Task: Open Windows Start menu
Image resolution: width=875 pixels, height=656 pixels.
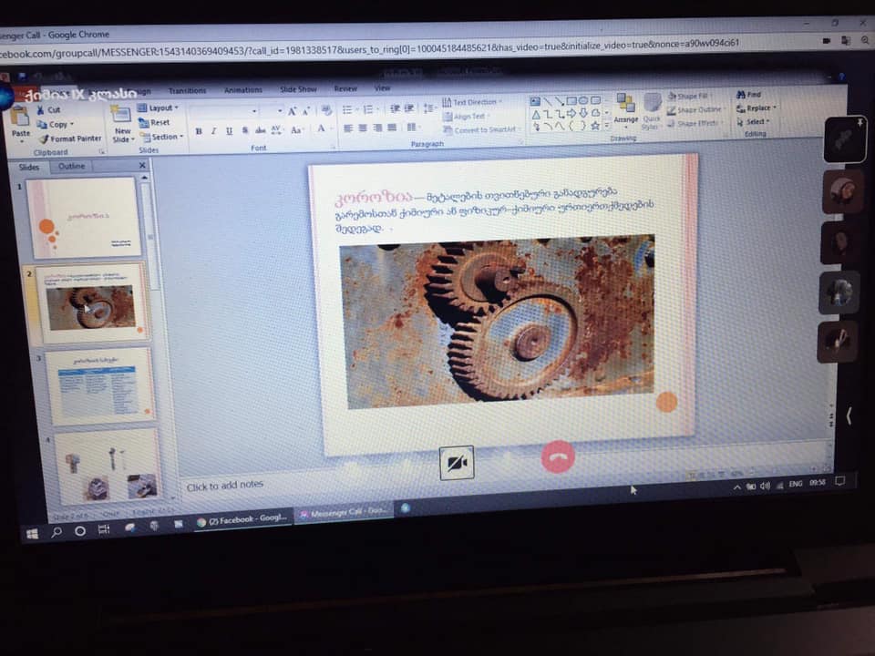Action: (x=33, y=534)
